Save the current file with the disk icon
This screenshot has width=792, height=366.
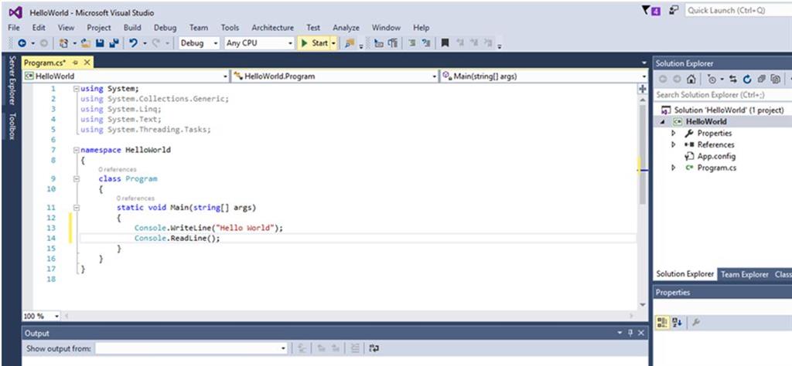100,43
